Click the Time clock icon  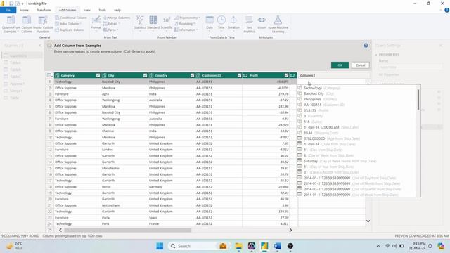pos(221,20)
